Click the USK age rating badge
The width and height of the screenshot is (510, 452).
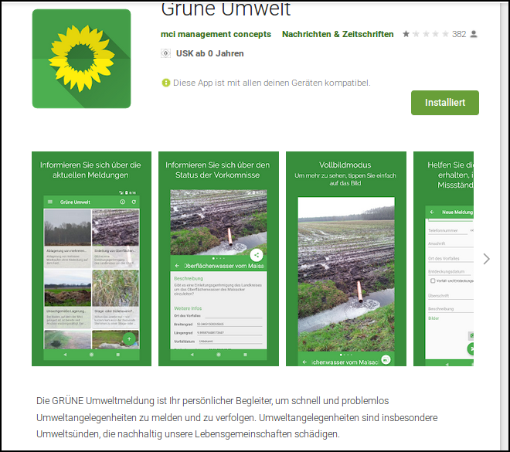(x=165, y=53)
